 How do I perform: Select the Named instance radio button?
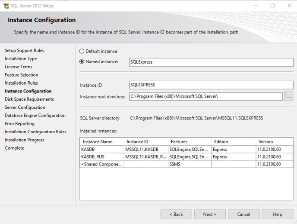pyautogui.click(x=82, y=61)
